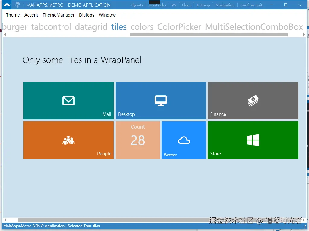
Task: Click the envelope icon on Mail tile
Action: coord(68,100)
